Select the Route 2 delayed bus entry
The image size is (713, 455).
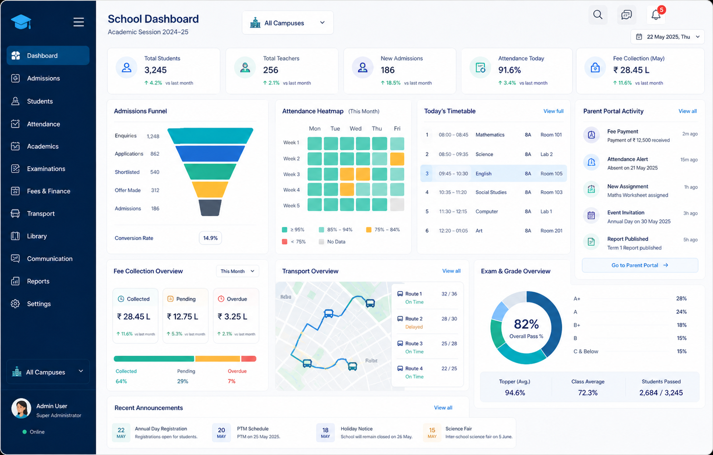click(x=427, y=322)
